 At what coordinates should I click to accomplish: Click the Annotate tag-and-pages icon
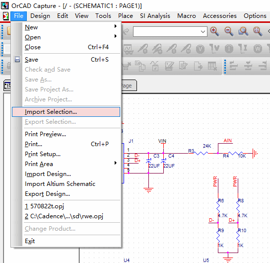click(140, 66)
